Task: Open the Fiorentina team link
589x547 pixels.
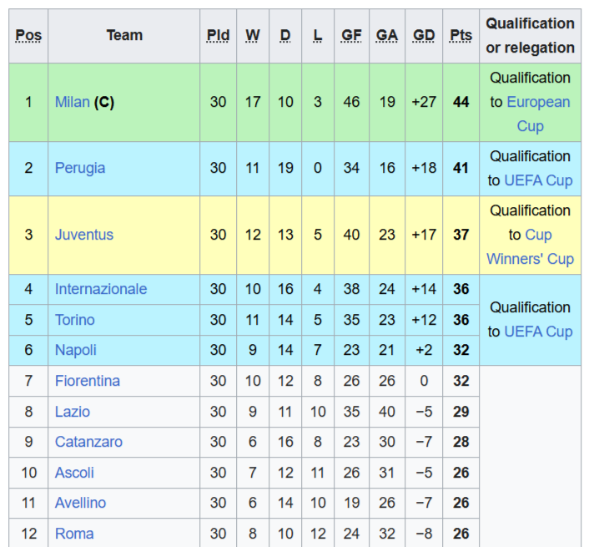Action: tap(87, 381)
